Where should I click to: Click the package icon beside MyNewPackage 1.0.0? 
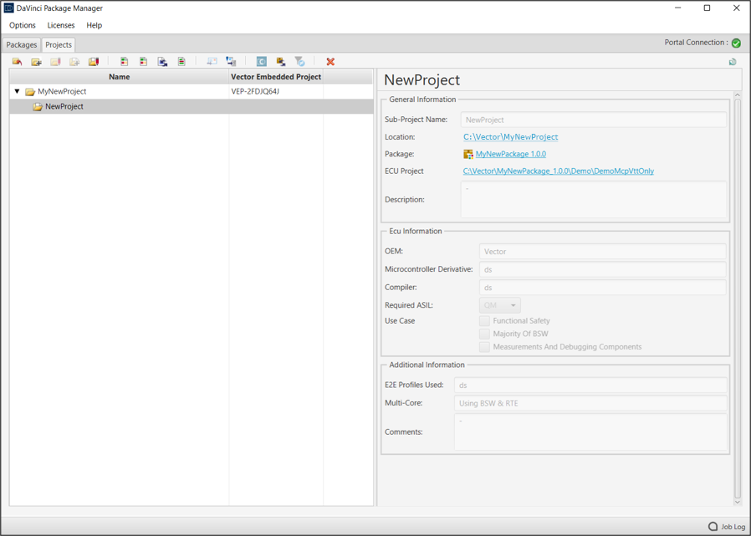[x=468, y=154]
